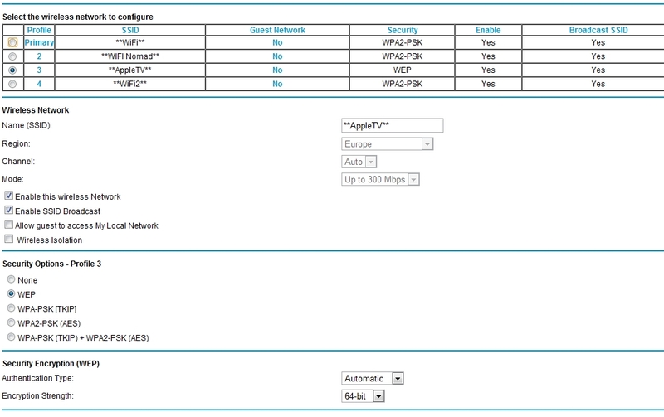
Task: Click the Name (SSID) input field
Action: tap(392, 126)
